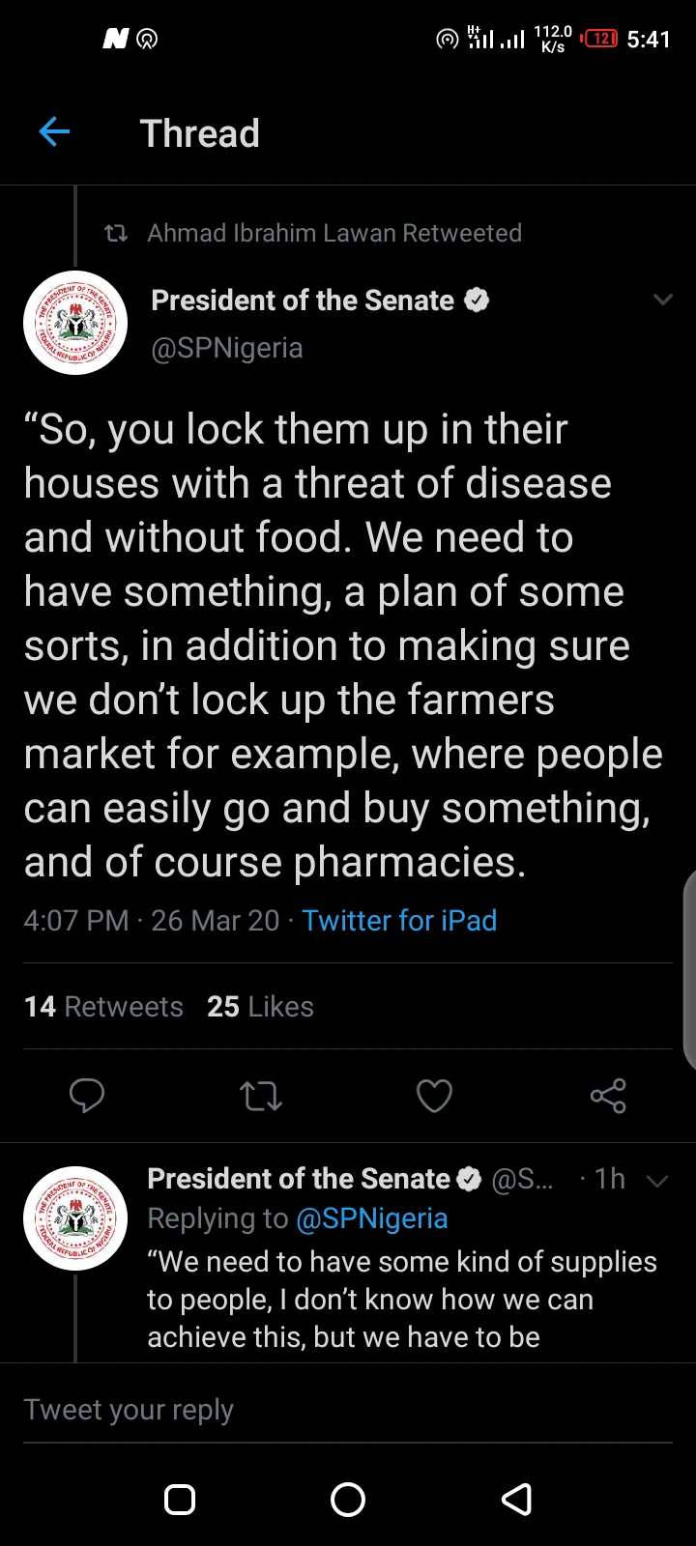Share the tweet via share icon
The image size is (696, 1546).
pos(608,1096)
